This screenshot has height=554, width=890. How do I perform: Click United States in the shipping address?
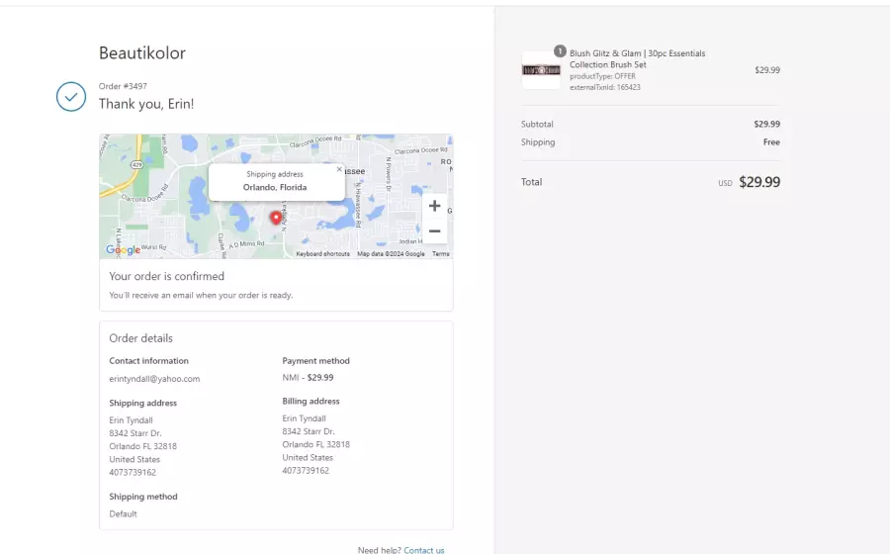(x=134, y=459)
